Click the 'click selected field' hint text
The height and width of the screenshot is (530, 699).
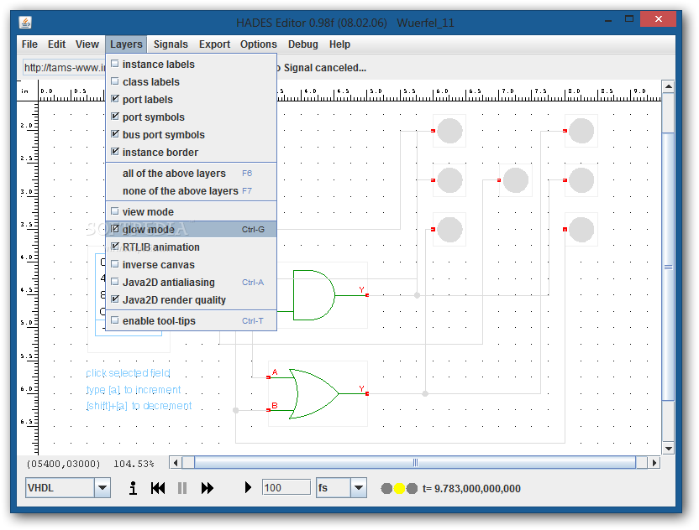point(128,373)
